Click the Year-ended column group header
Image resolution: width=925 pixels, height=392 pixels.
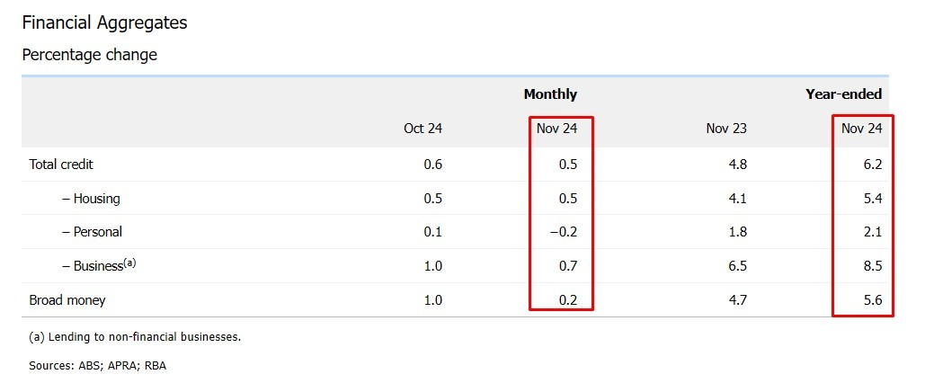pyautogui.click(x=843, y=94)
